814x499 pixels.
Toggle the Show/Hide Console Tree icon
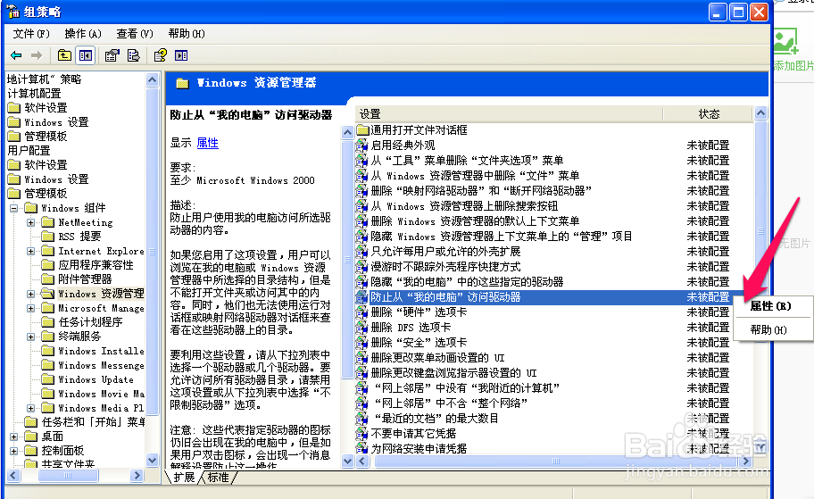point(85,55)
